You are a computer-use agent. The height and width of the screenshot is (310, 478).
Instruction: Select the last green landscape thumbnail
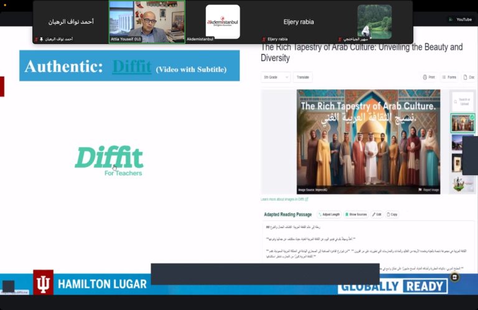(463, 183)
